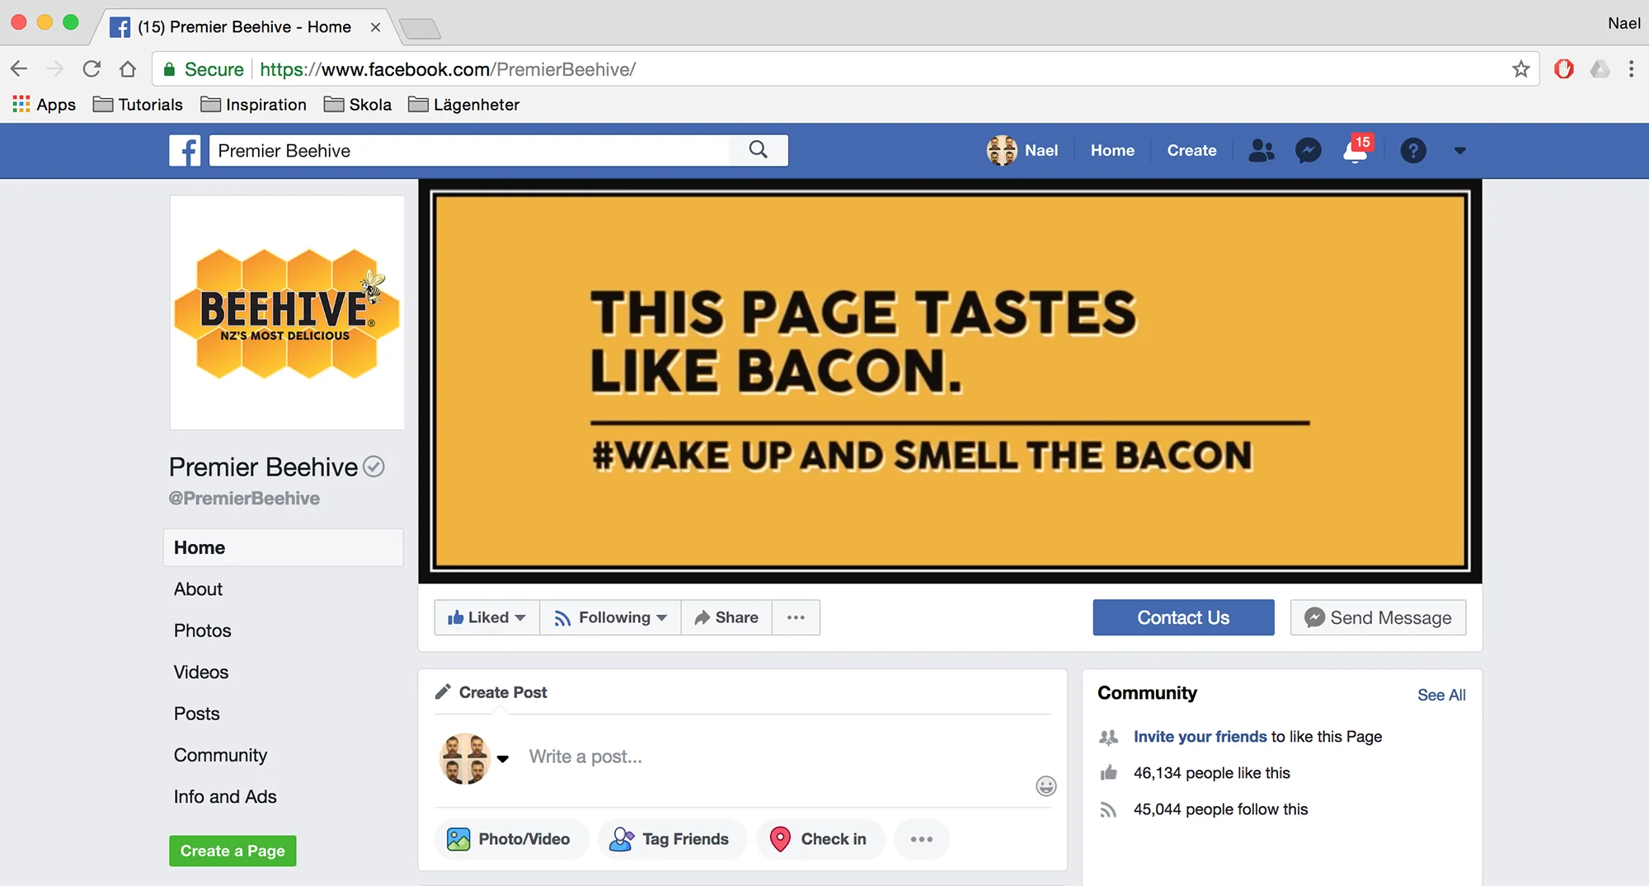1649x886 pixels.
Task: Reload the page
Action: click(92, 69)
